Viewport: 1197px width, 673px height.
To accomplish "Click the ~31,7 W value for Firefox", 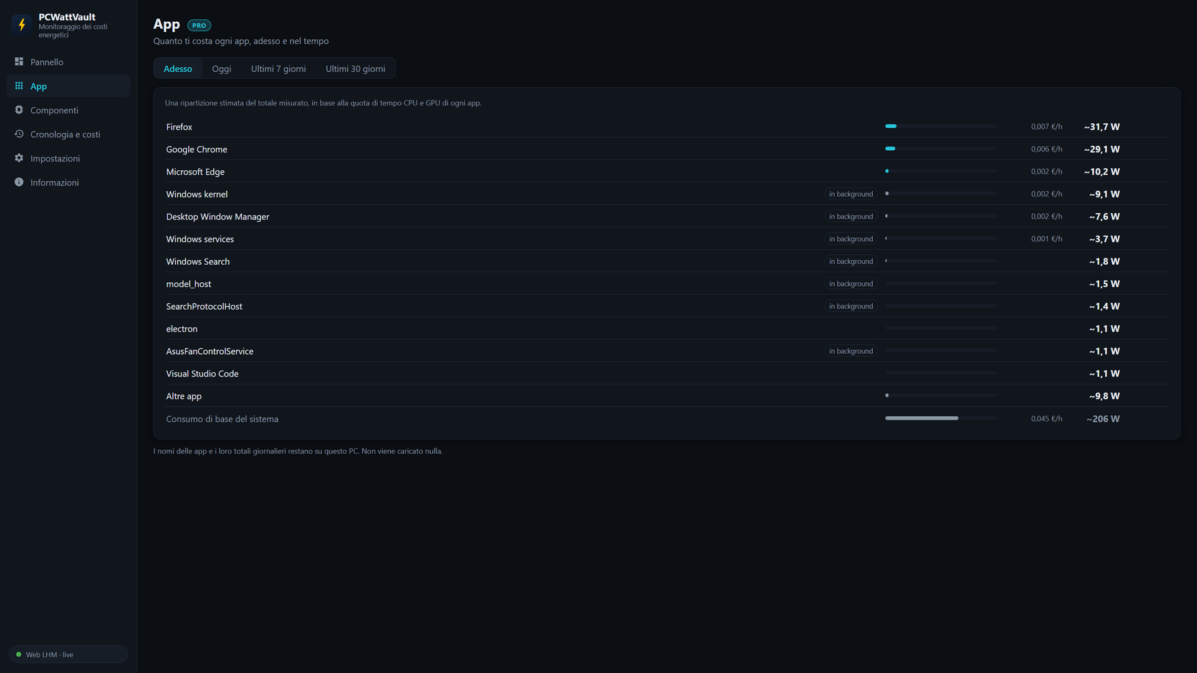I will 1102,126.
